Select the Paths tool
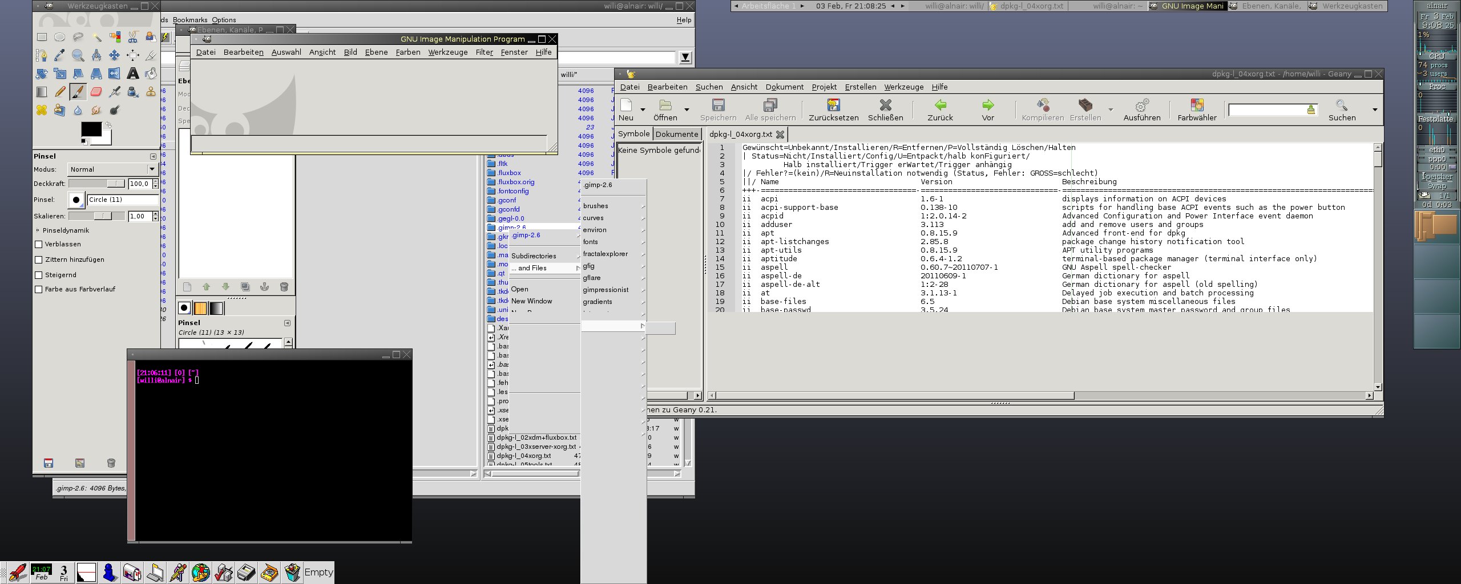This screenshot has height=584, width=1461. click(x=42, y=55)
